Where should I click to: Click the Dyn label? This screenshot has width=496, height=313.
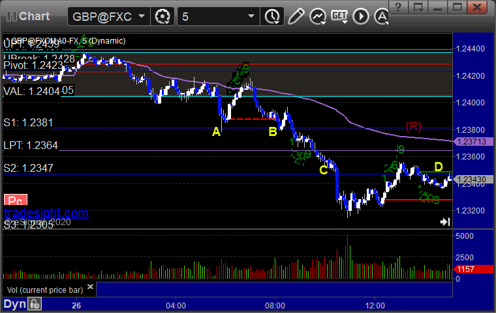[x=14, y=304]
